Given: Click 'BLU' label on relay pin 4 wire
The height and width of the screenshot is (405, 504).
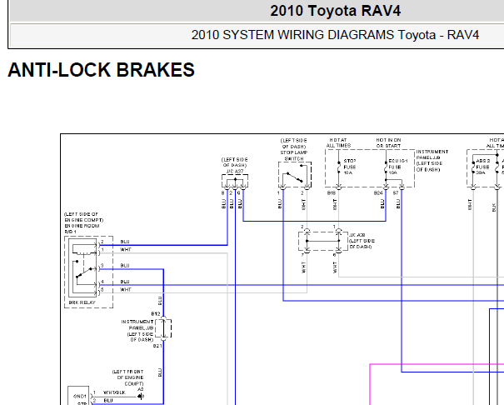Looking at the screenshot, I should 125,282.
